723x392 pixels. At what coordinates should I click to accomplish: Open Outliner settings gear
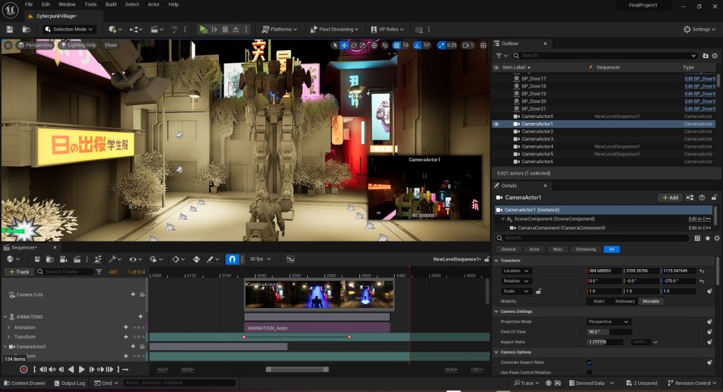tap(715, 55)
